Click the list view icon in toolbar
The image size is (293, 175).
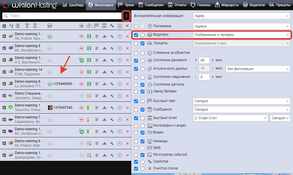click(18, 26)
